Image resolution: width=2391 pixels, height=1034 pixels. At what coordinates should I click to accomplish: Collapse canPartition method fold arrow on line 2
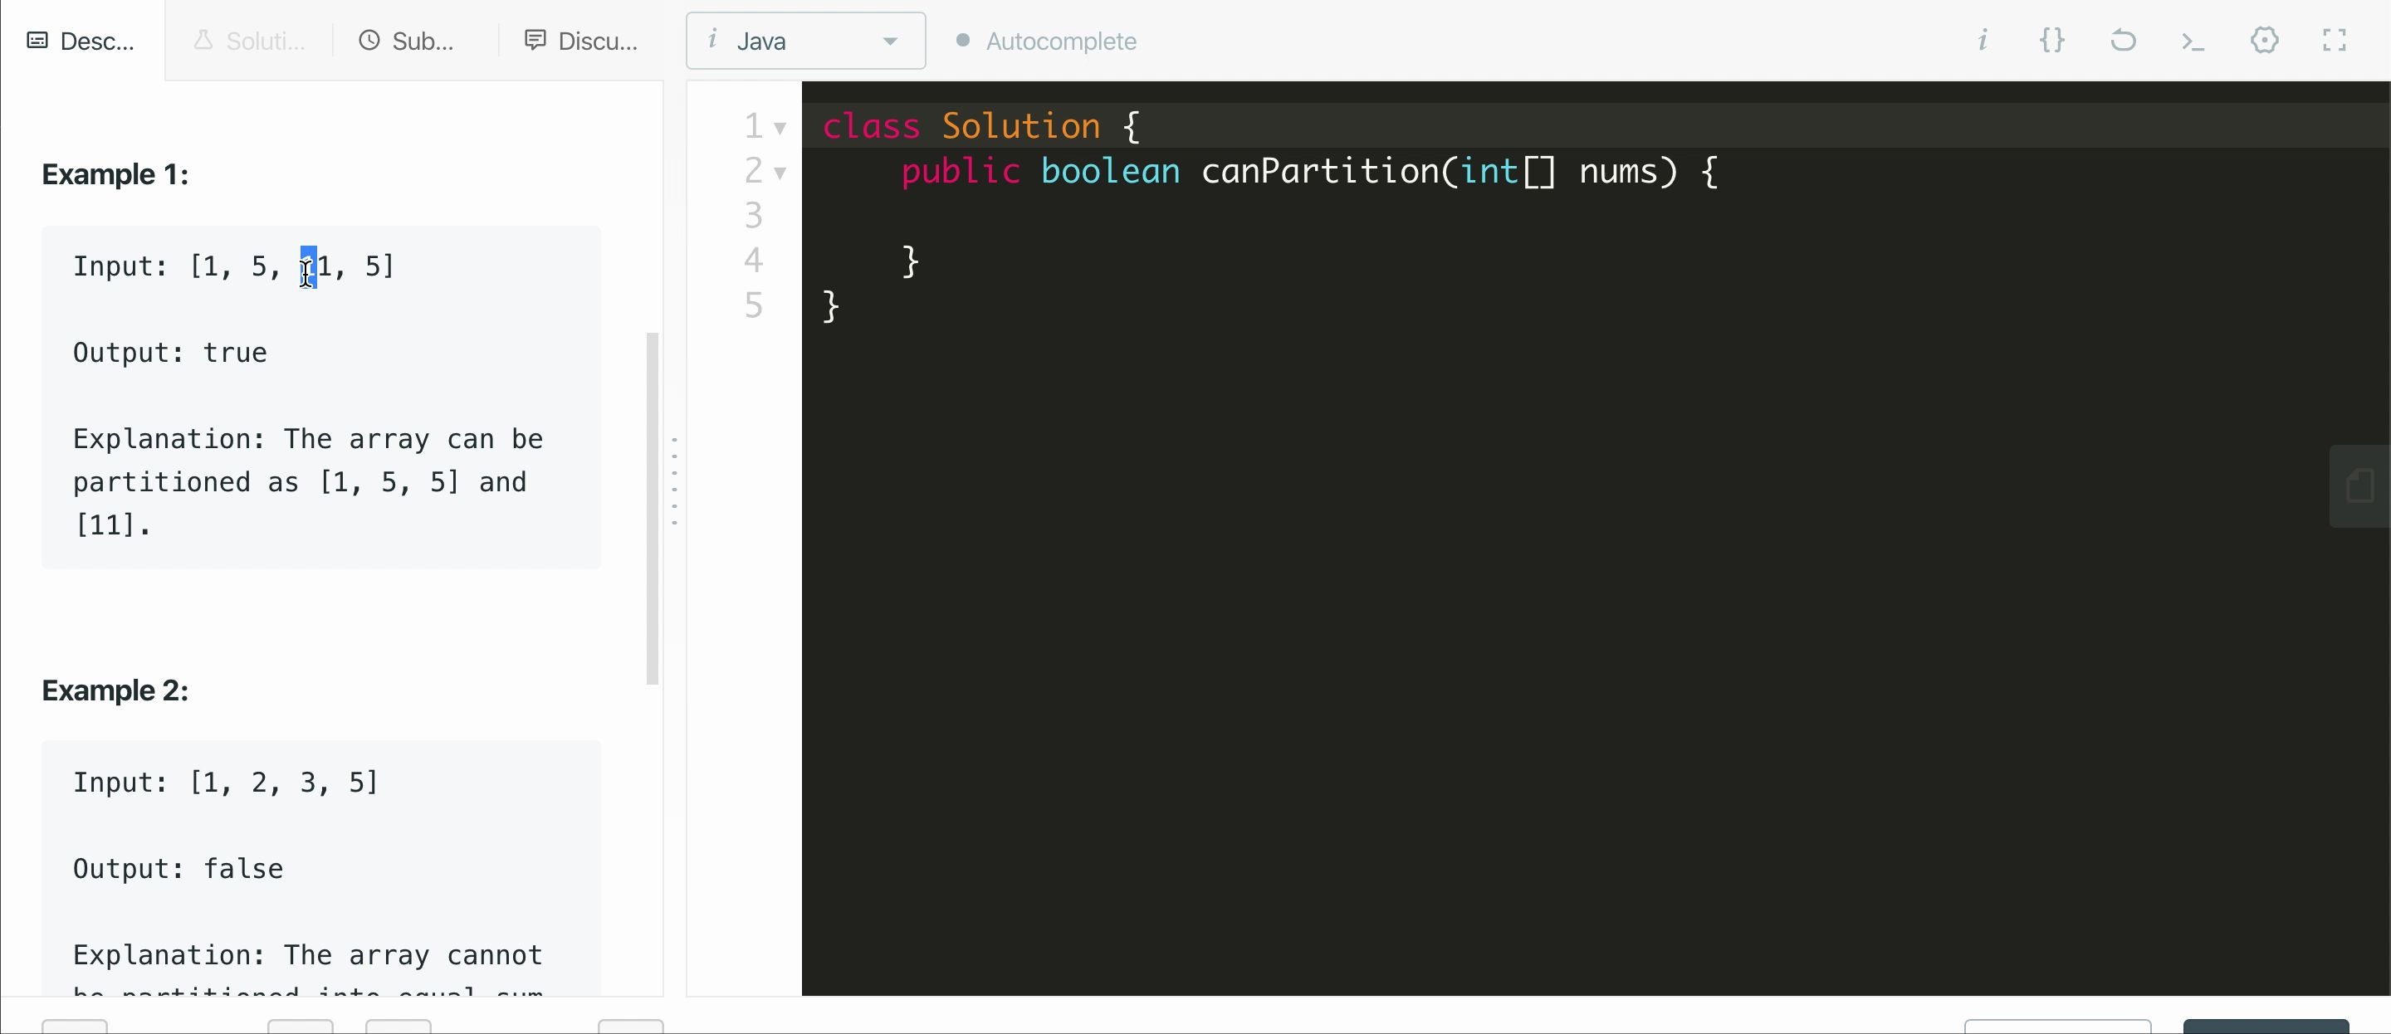780,173
